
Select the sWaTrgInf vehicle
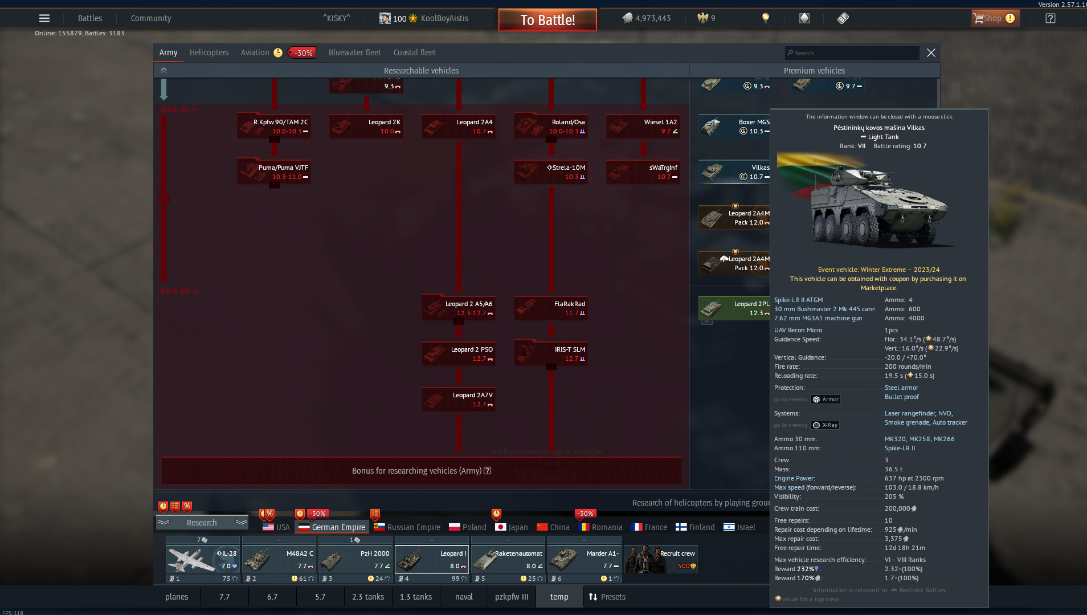[643, 172]
